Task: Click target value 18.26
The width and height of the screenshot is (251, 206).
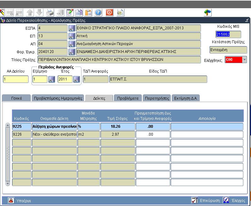Action: [118, 127]
